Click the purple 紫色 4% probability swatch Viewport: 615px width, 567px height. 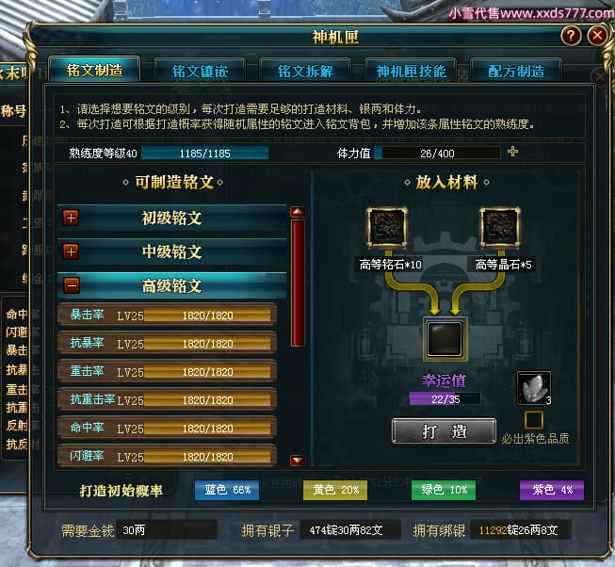point(552,490)
